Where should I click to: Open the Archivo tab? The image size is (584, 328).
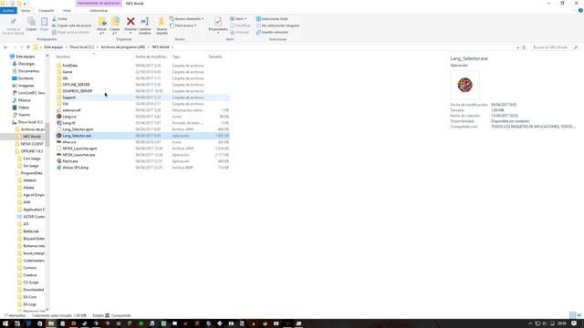(x=8, y=11)
